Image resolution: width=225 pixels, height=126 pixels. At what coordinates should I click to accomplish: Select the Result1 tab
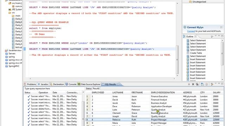pos(96,89)
